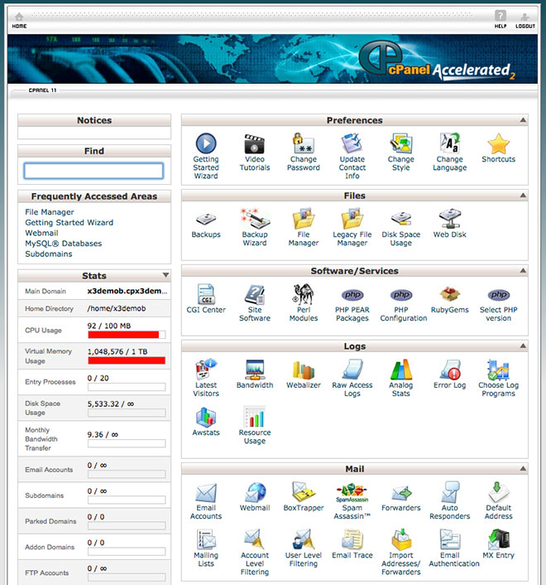Open Help in top bar

500,20
